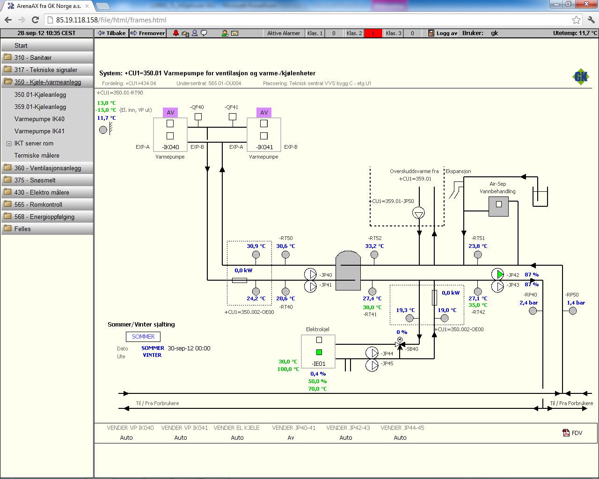Click the GK logo icon
This screenshot has width=599, height=479.
point(581,77)
